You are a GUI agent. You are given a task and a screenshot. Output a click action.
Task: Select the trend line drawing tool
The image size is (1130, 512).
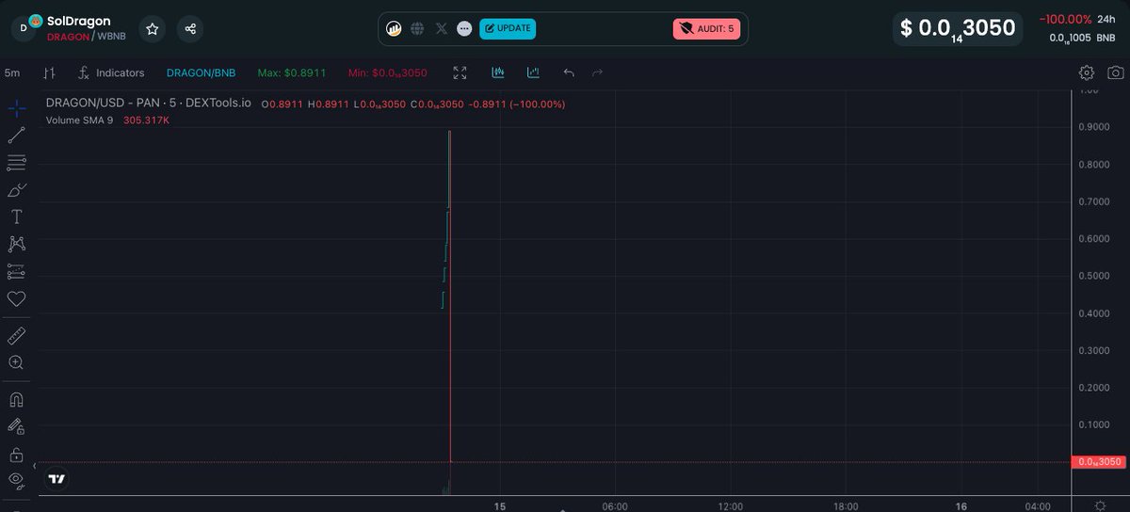pyautogui.click(x=16, y=136)
